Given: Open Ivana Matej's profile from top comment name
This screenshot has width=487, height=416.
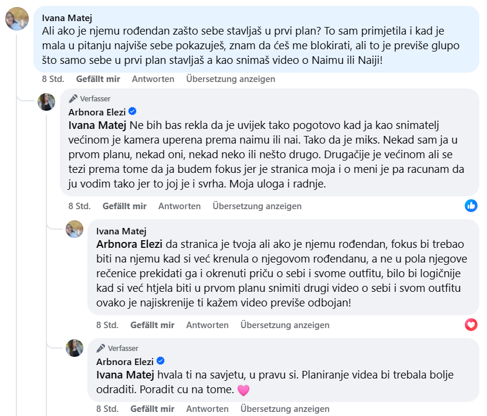Looking at the screenshot, I should pos(67,18).
